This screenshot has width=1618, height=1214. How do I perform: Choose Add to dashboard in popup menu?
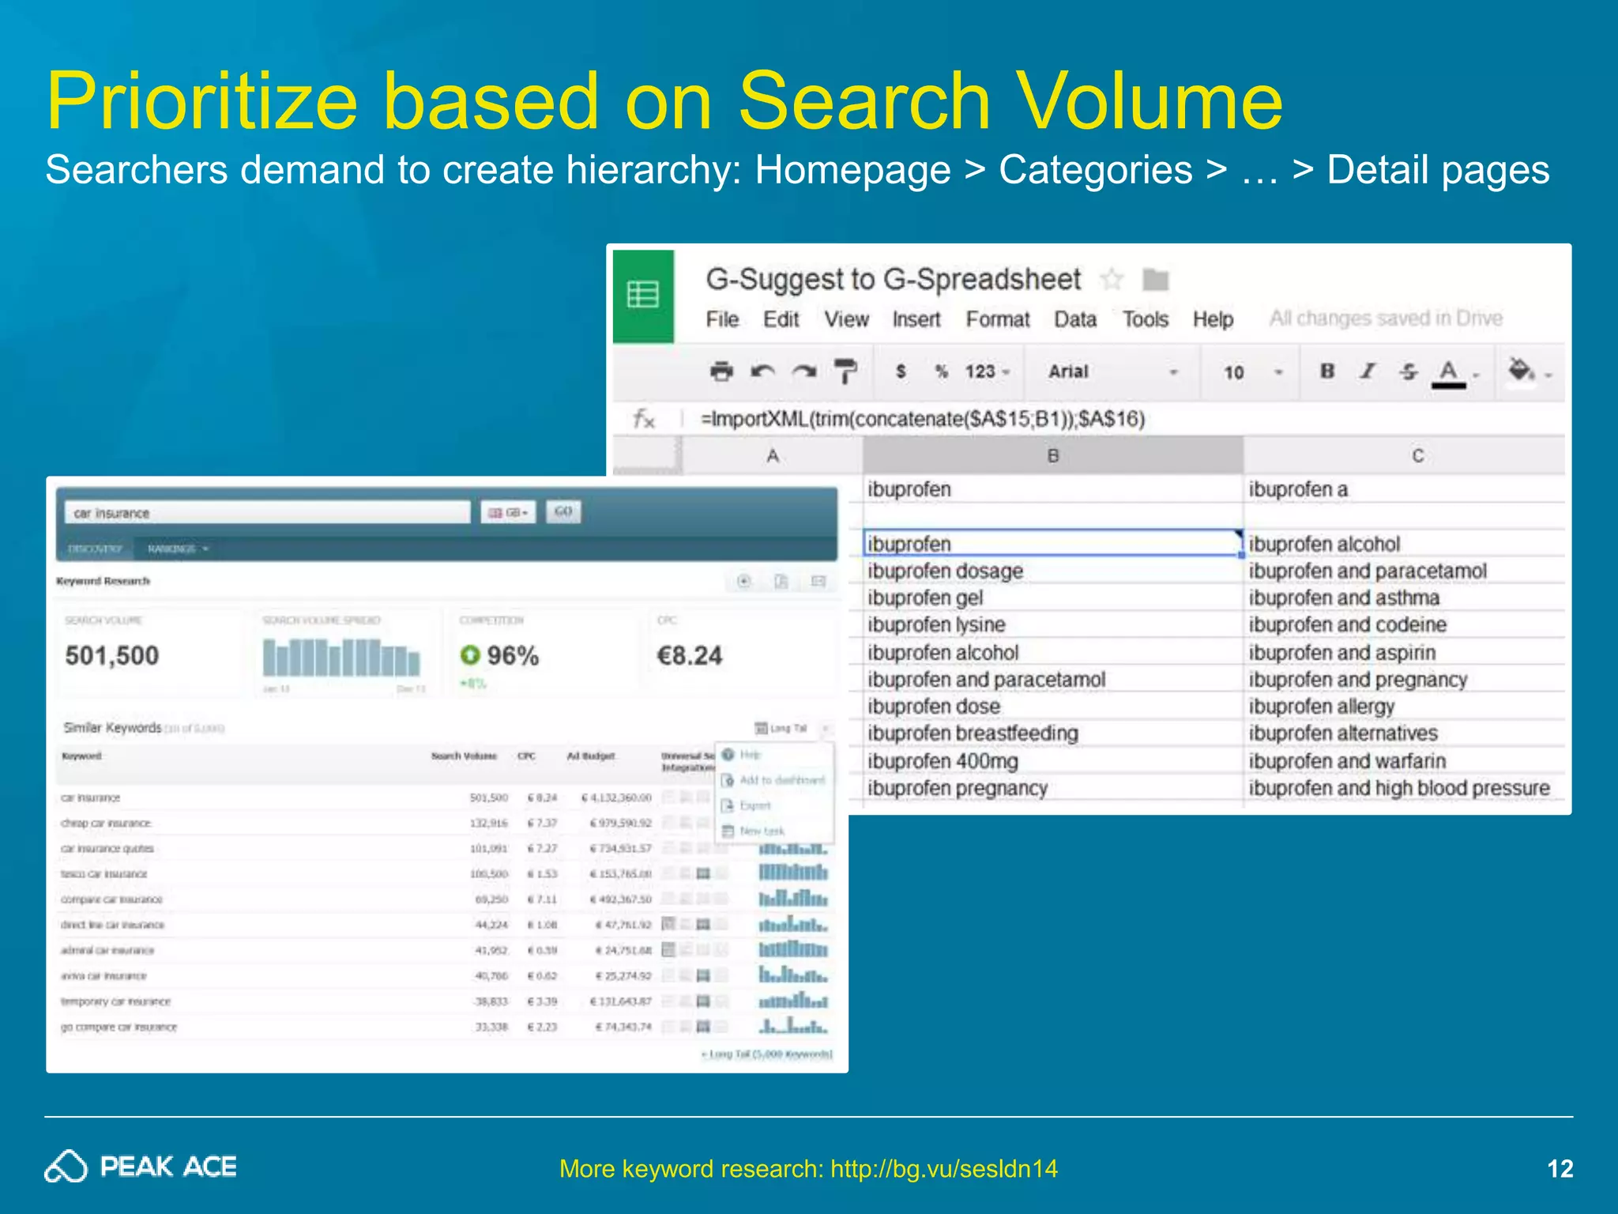[x=773, y=780]
